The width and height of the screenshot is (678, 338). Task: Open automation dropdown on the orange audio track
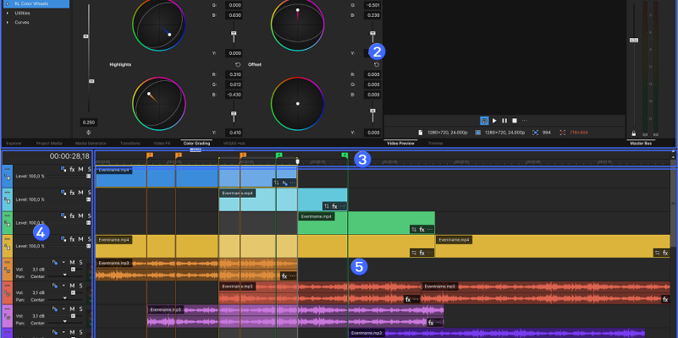(x=64, y=262)
